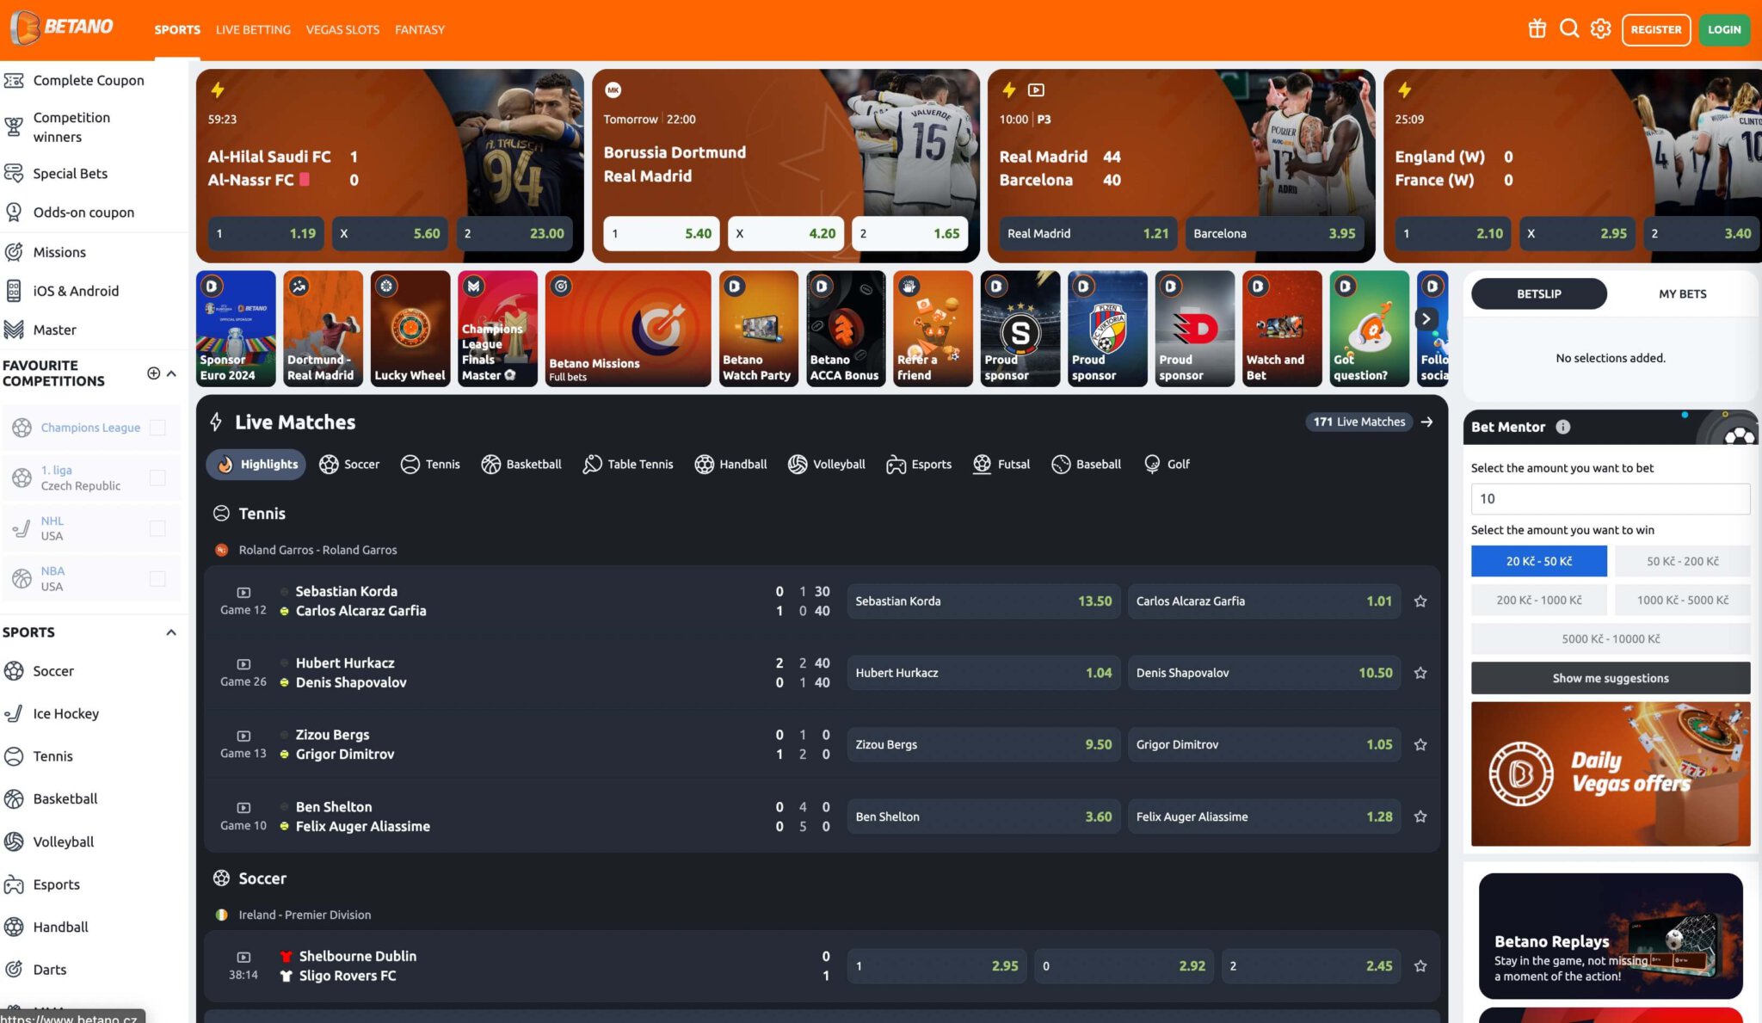Check the NHL USA checkbox

tap(157, 528)
